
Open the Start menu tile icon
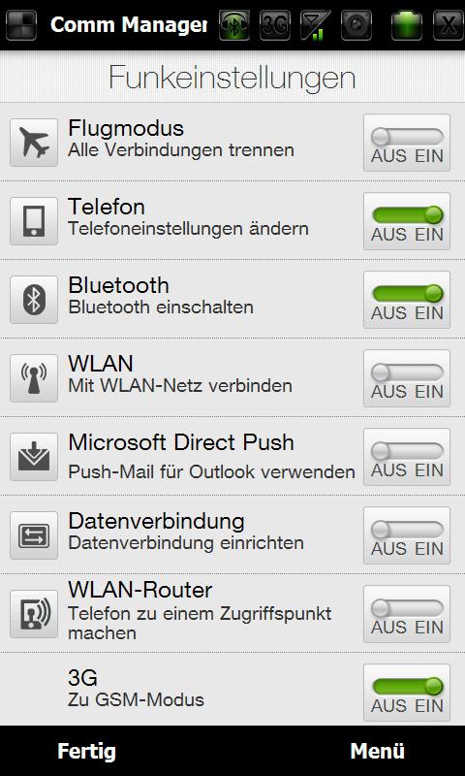[x=21, y=25]
